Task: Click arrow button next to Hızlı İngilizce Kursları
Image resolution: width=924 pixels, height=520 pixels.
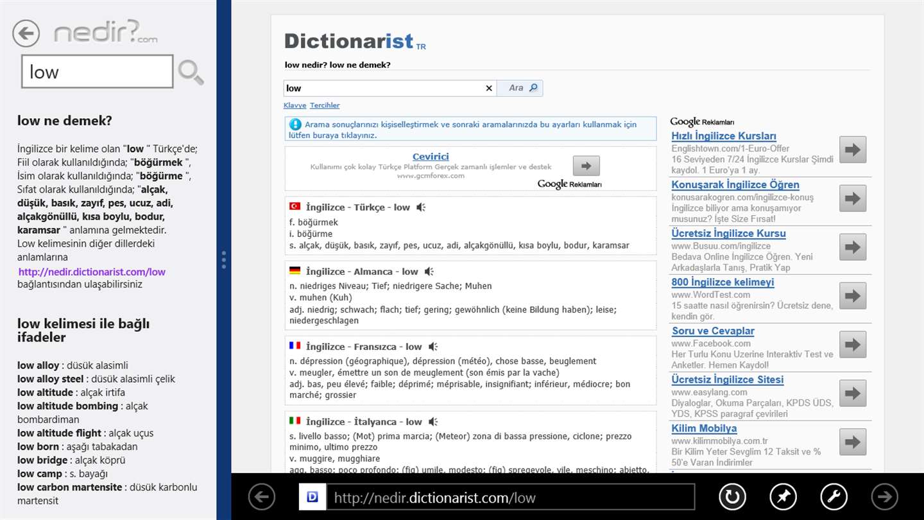Action: pyautogui.click(x=852, y=150)
